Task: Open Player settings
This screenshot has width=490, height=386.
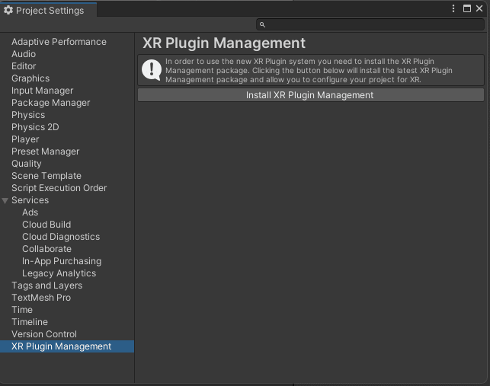Action: click(25, 139)
